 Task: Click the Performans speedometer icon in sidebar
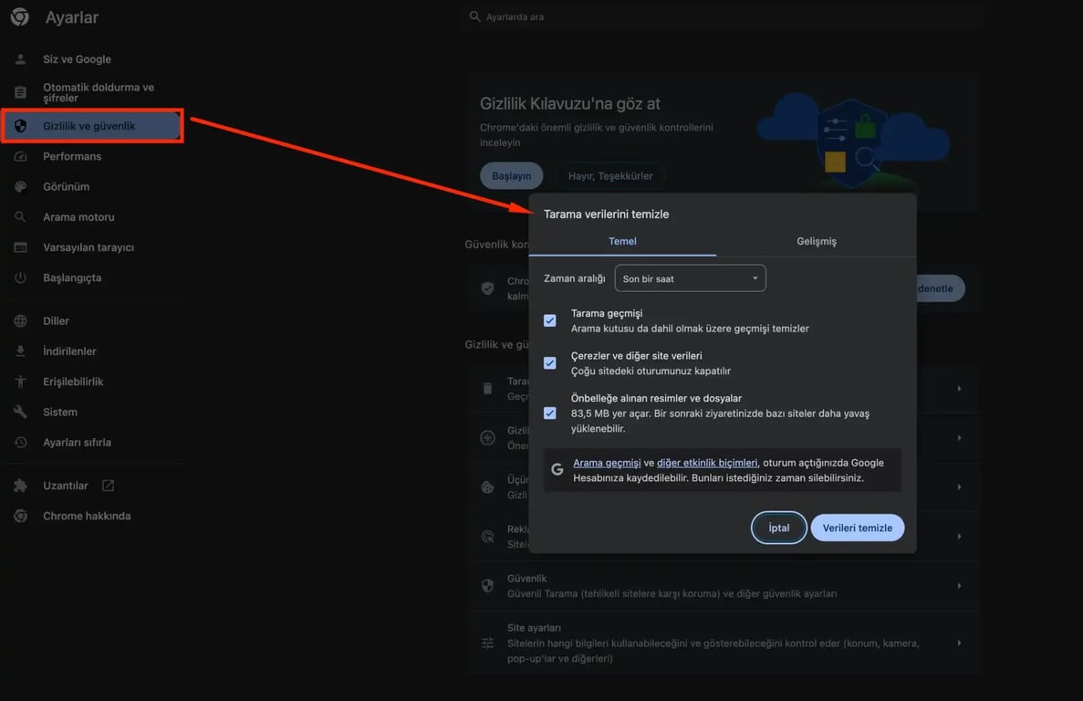pos(21,157)
